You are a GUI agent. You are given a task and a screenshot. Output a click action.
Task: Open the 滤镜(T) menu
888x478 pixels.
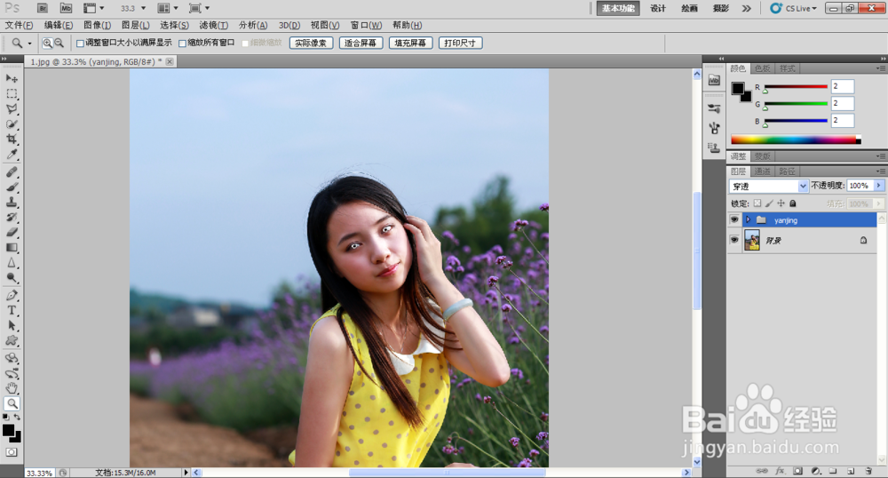coord(213,25)
